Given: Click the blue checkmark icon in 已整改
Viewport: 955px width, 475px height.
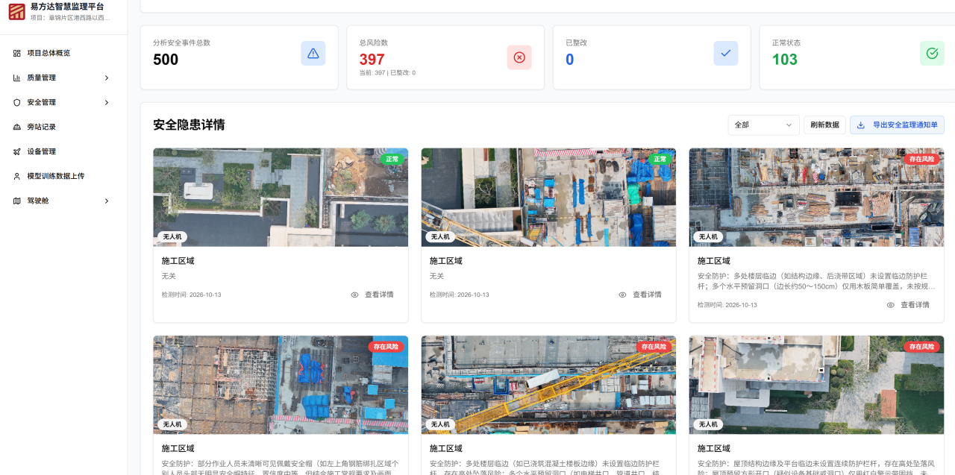Looking at the screenshot, I should point(726,54).
